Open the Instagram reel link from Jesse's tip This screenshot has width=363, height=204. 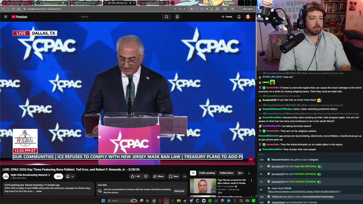[304, 192]
